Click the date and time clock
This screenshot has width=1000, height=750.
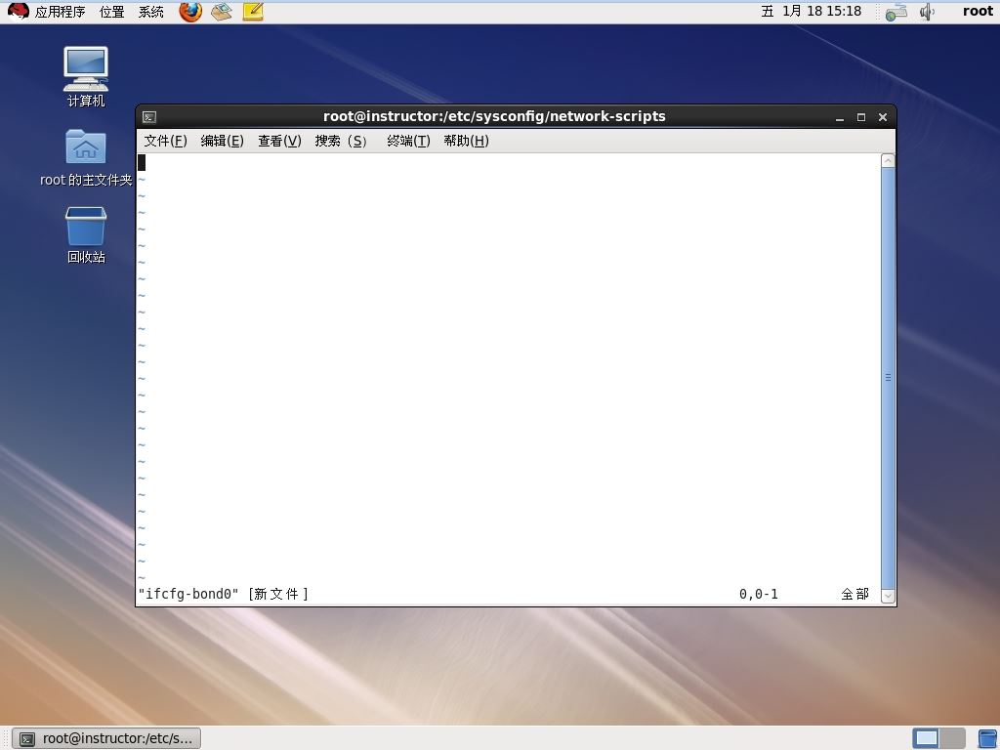(x=812, y=12)
